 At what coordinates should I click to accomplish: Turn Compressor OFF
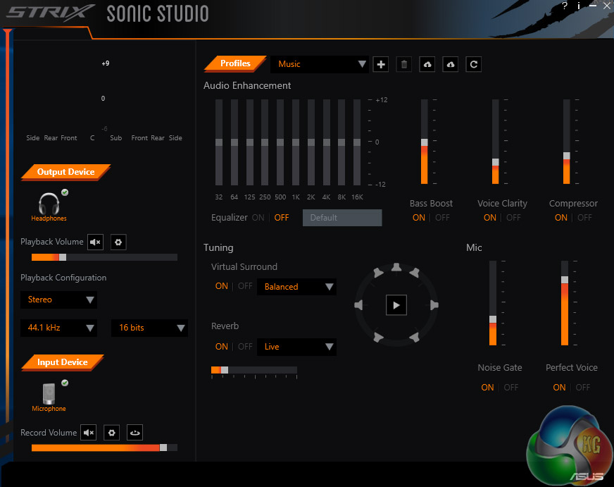pyautogui.click(x=584, y=218)
